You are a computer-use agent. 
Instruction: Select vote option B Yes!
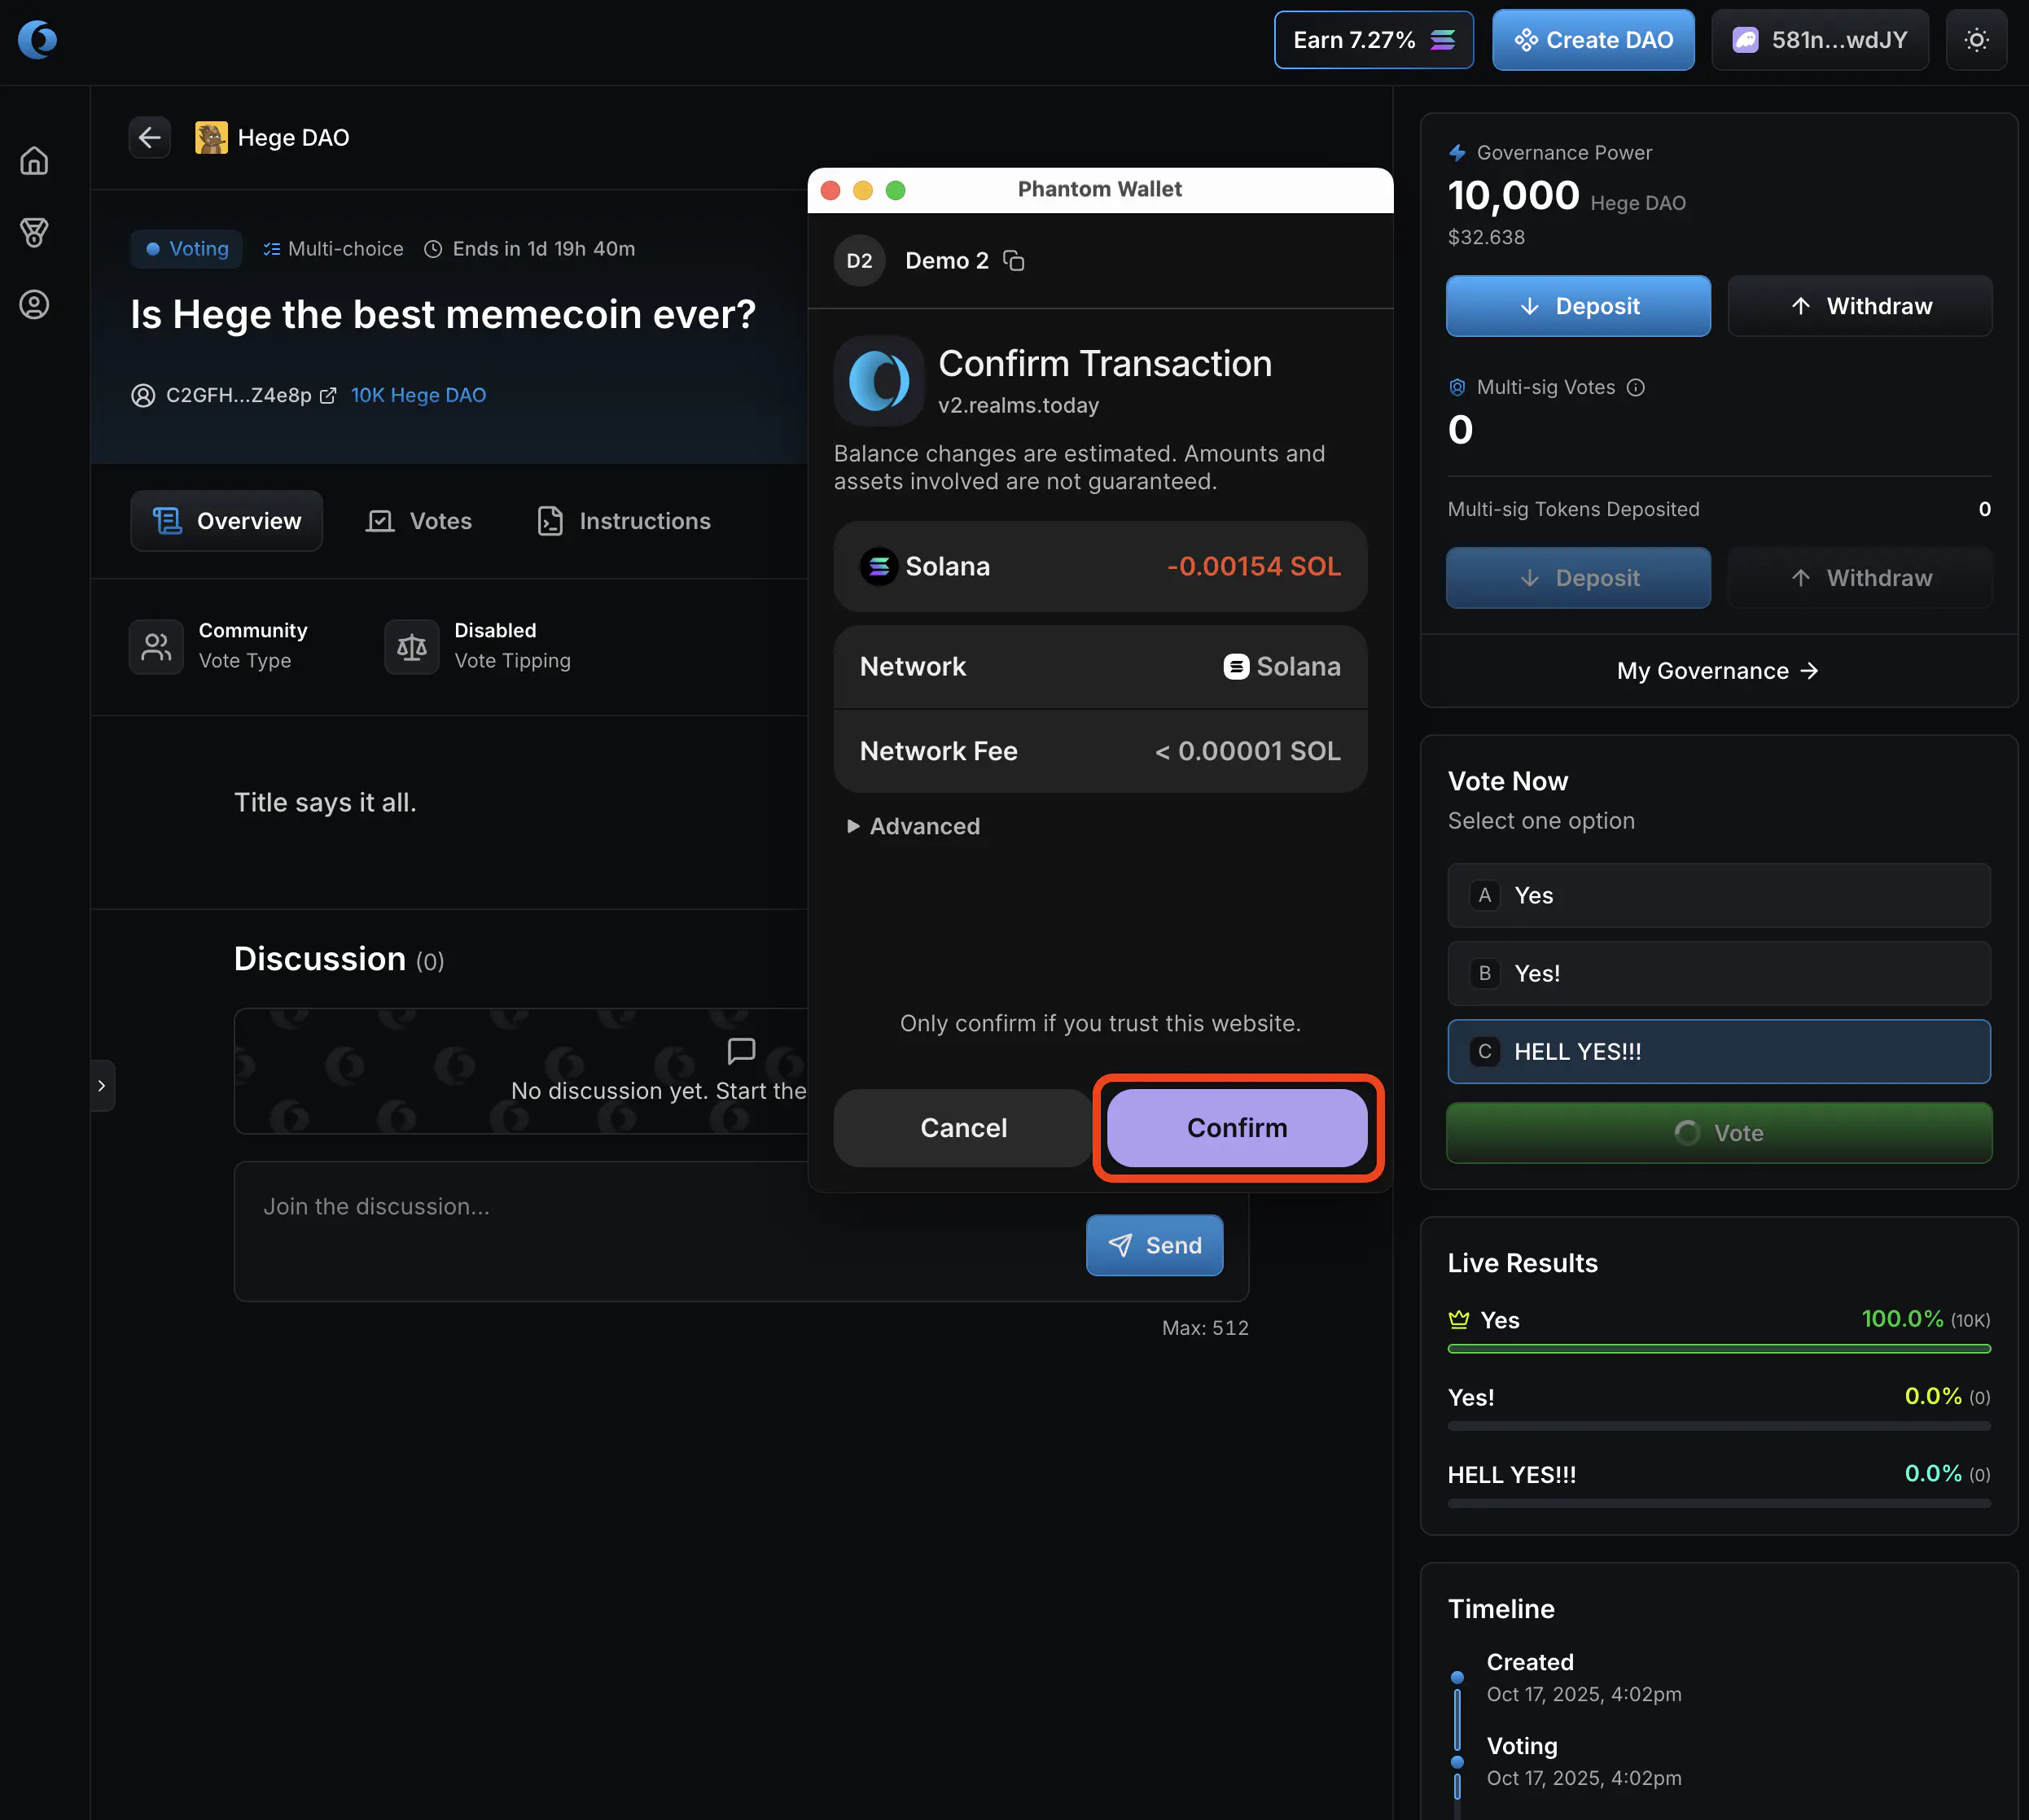click(1718, 973)
